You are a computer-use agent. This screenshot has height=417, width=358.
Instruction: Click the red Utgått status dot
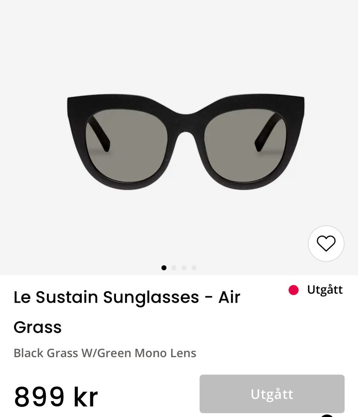coord(293,290)
